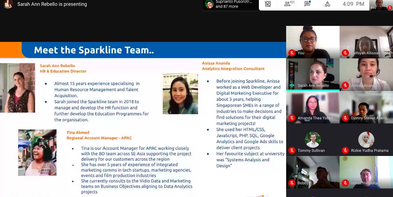This screenshot has height=197, width=393.
Task: Click the 'Meet the Sparkline Team..' slide title
Action: (94, 50)
